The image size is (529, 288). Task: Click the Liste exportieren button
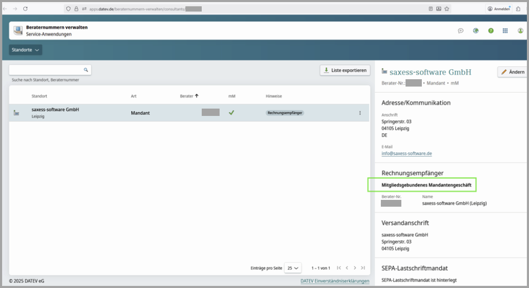345,70
